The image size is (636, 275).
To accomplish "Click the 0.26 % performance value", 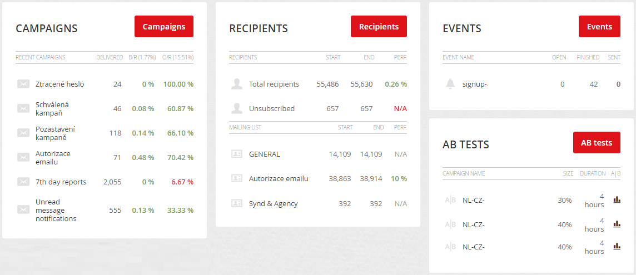I will pos(396,84).
